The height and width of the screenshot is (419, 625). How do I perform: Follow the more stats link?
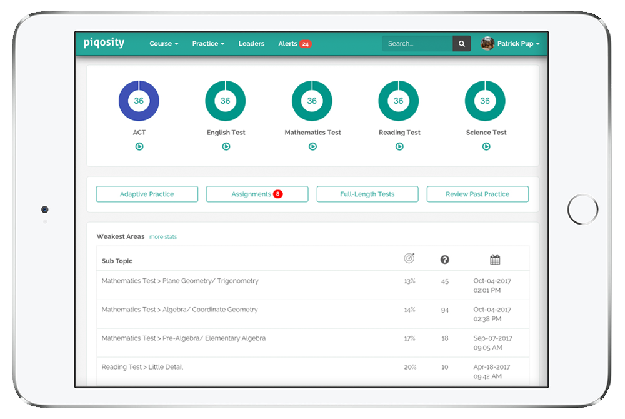click(x=163, y=237)
